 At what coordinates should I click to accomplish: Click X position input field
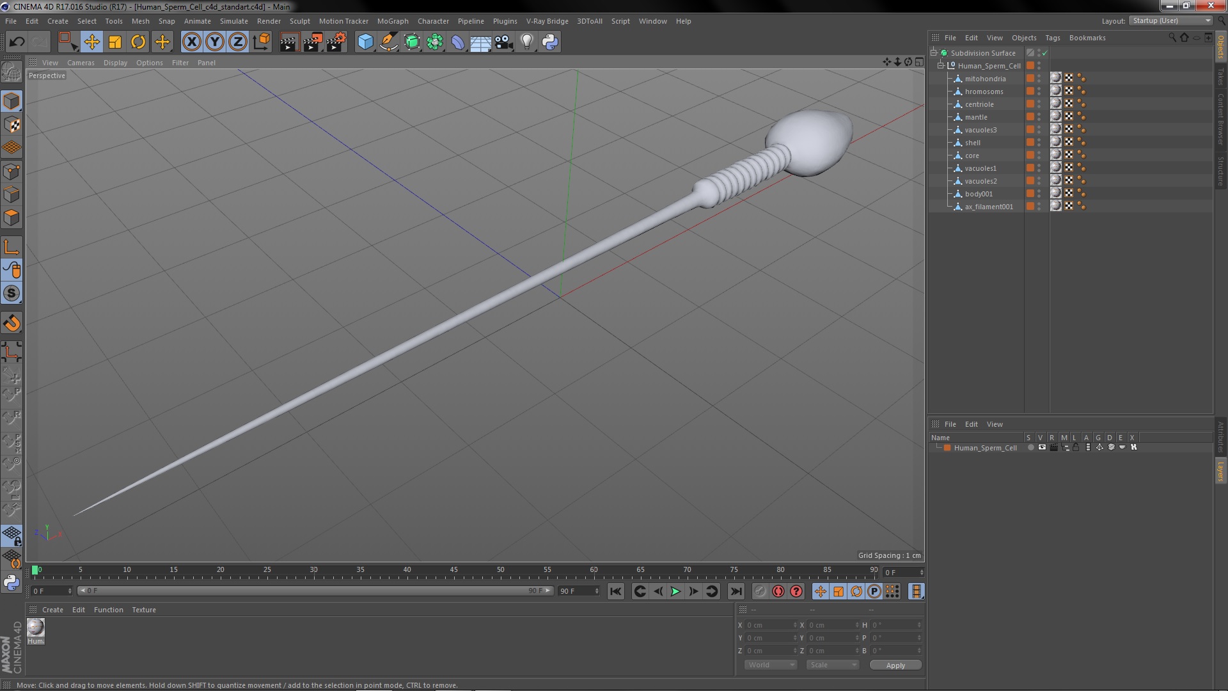click(770, 625)
